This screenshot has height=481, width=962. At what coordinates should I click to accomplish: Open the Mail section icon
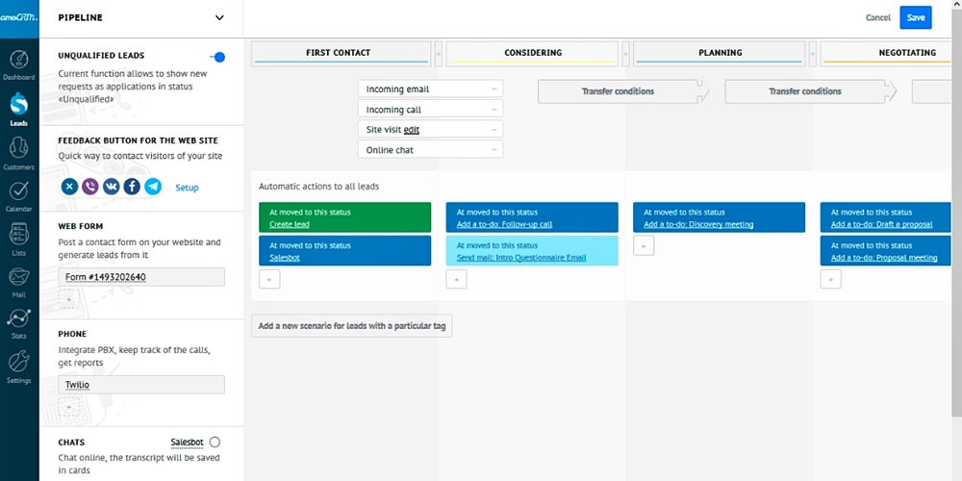tap(18, 281)
